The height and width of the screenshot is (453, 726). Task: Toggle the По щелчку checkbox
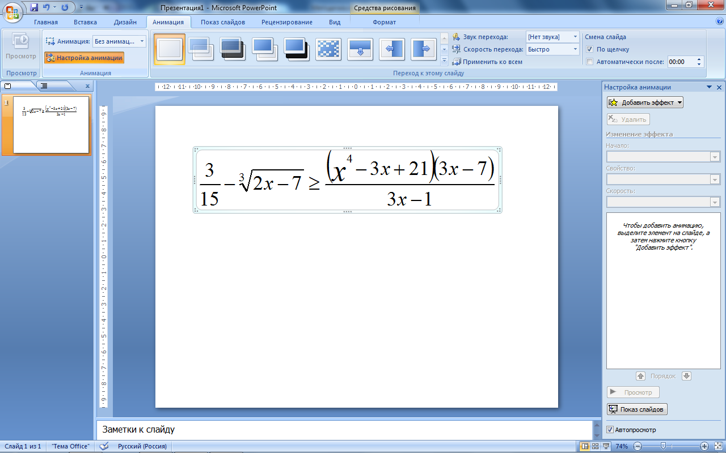(590, 49)
